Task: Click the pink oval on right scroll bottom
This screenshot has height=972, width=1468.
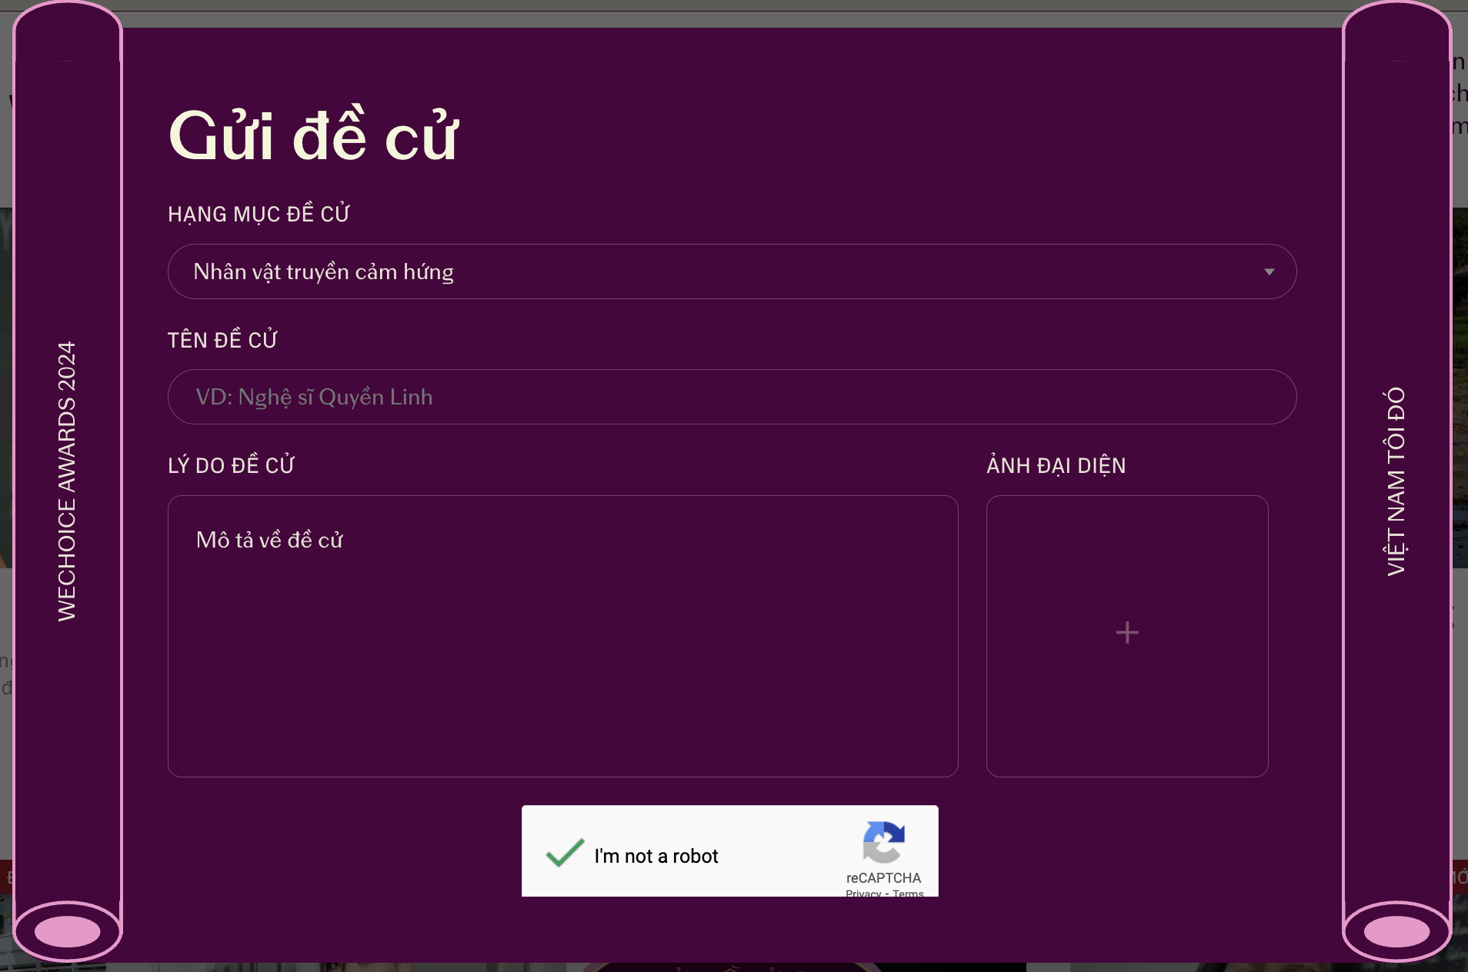Action: click(x=1396, y=931)
